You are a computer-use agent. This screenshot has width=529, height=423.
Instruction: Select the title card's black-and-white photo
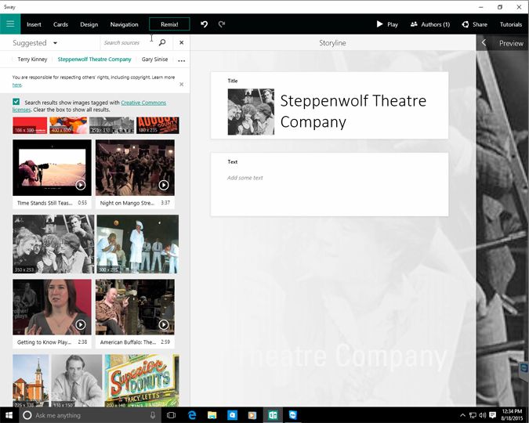pos(251,112)
